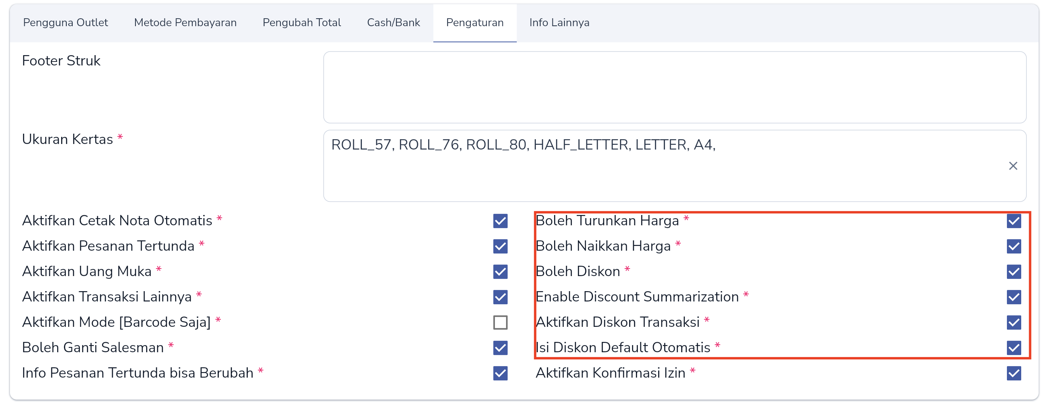Toggle Aktifkan Transaksi Lainnya checkbox

point(500,297)
